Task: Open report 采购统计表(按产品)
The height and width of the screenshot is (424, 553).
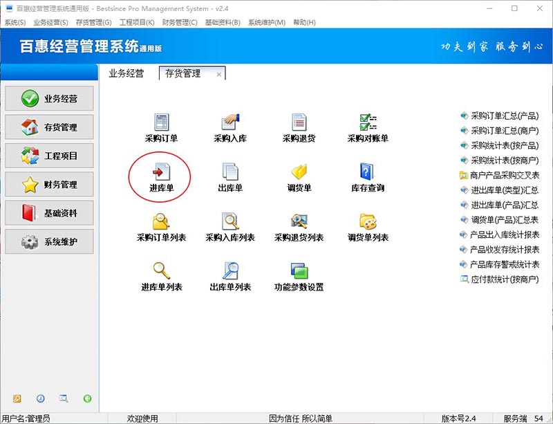Action: click(500, 145)
